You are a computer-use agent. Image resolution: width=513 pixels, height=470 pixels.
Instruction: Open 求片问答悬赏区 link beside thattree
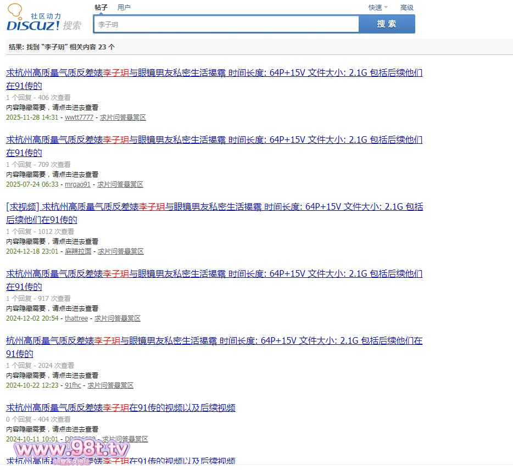pos(118,318)
